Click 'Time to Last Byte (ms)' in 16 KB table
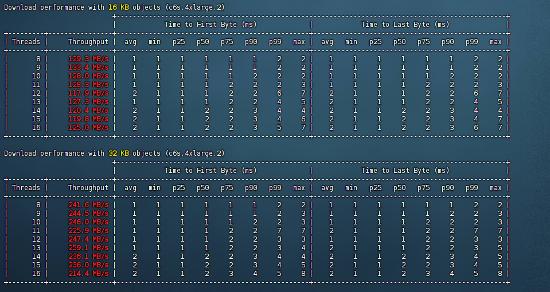 (405, 25)
